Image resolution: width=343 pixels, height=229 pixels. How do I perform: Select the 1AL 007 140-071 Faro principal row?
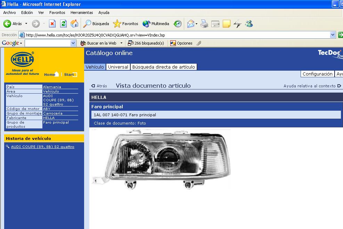[216, 115]
